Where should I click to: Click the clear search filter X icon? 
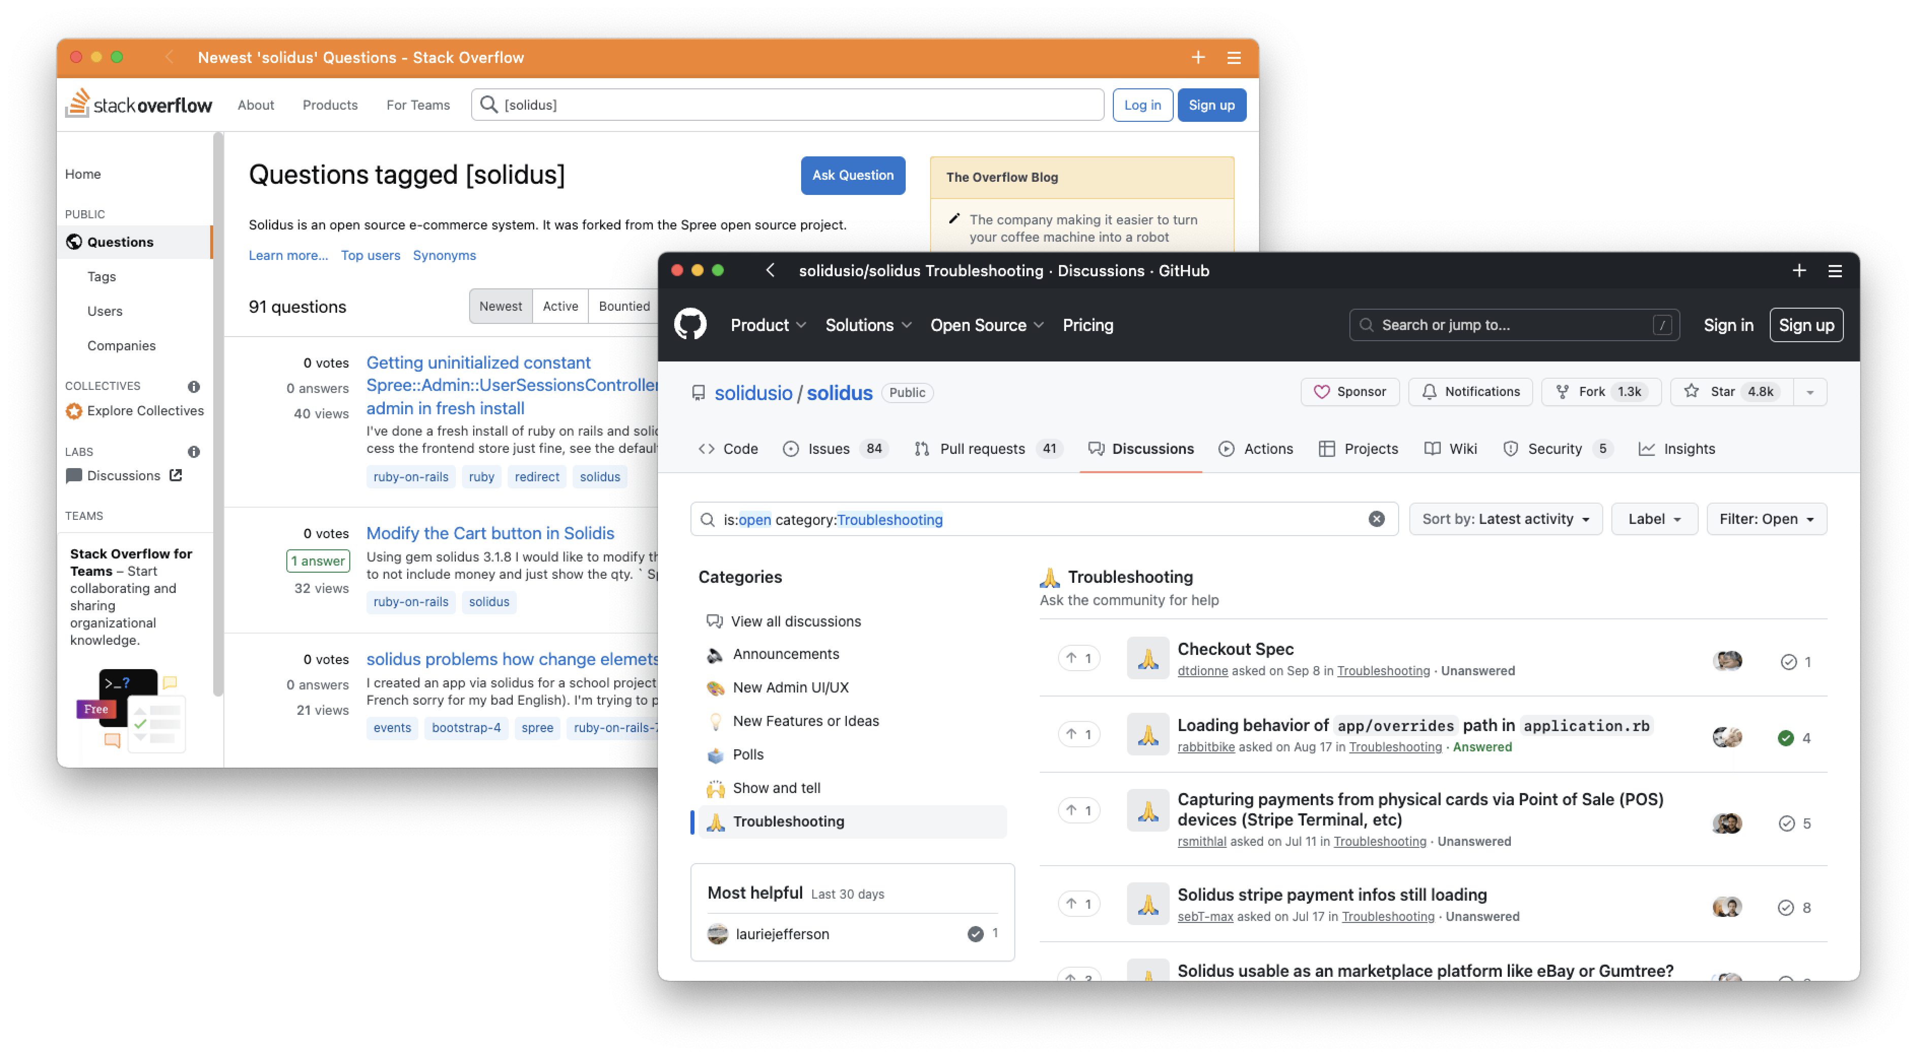pyautogui.click(x=1376, y=519)
